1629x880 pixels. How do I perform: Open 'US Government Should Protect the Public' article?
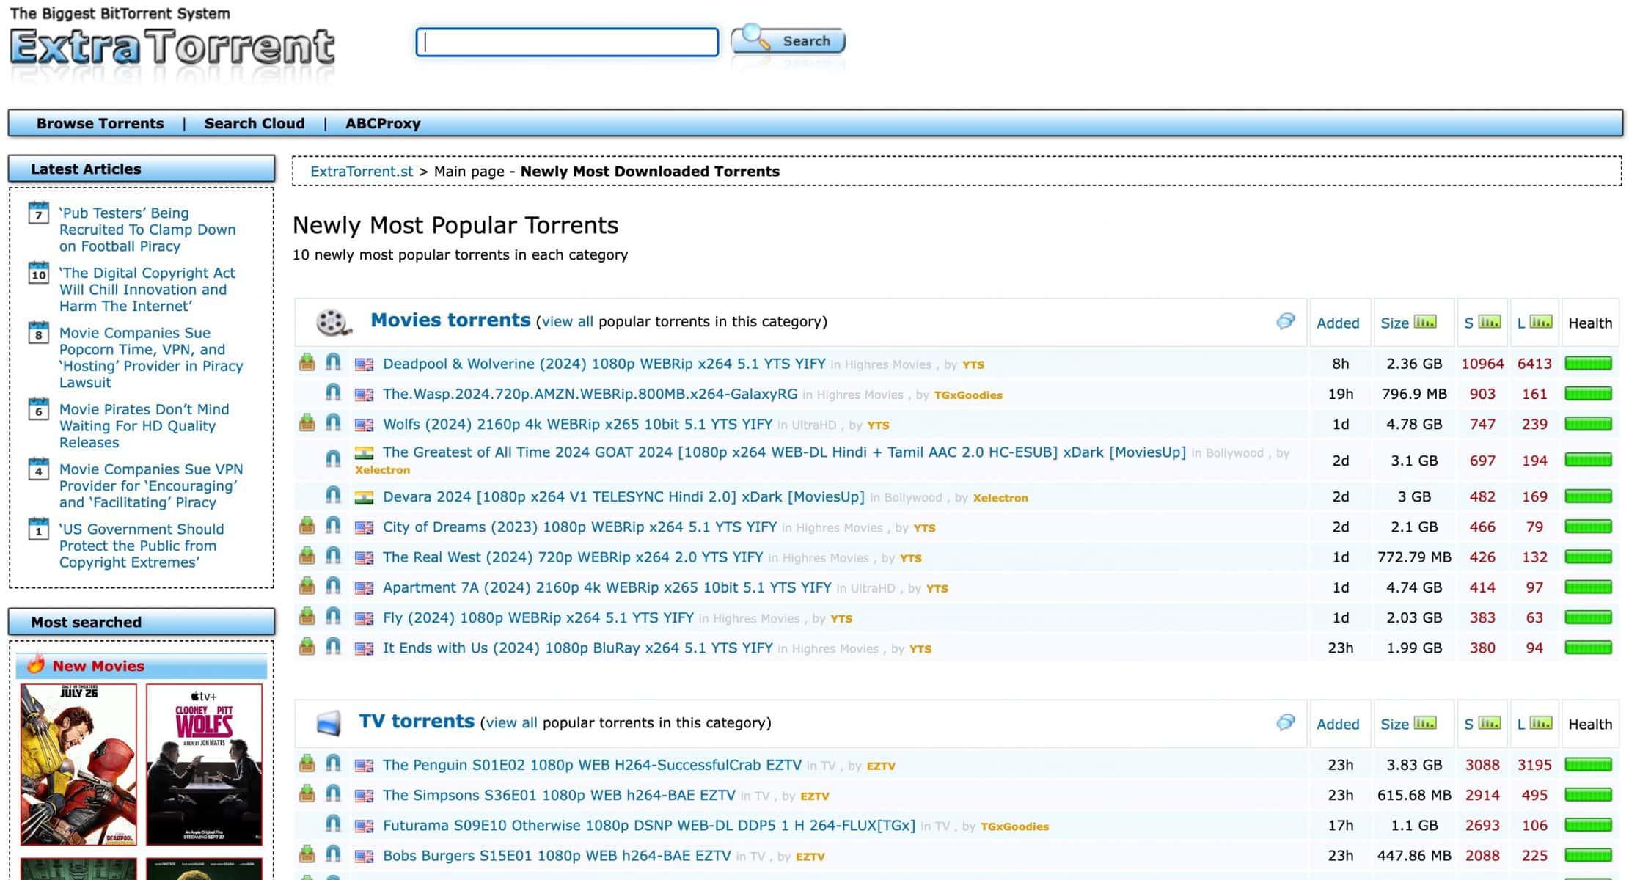pyautogui.click(x=142, y=546)
